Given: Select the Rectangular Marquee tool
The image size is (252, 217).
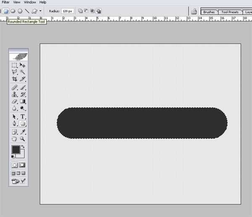Looking at the screenshot, I should [x=14, y=65].
